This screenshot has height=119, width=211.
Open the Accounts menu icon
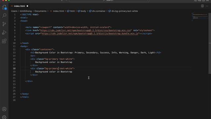(x=4, y=109)
